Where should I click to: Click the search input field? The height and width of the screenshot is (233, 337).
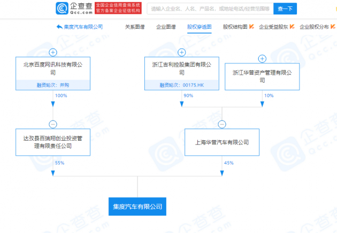click(x=210, y=9)
